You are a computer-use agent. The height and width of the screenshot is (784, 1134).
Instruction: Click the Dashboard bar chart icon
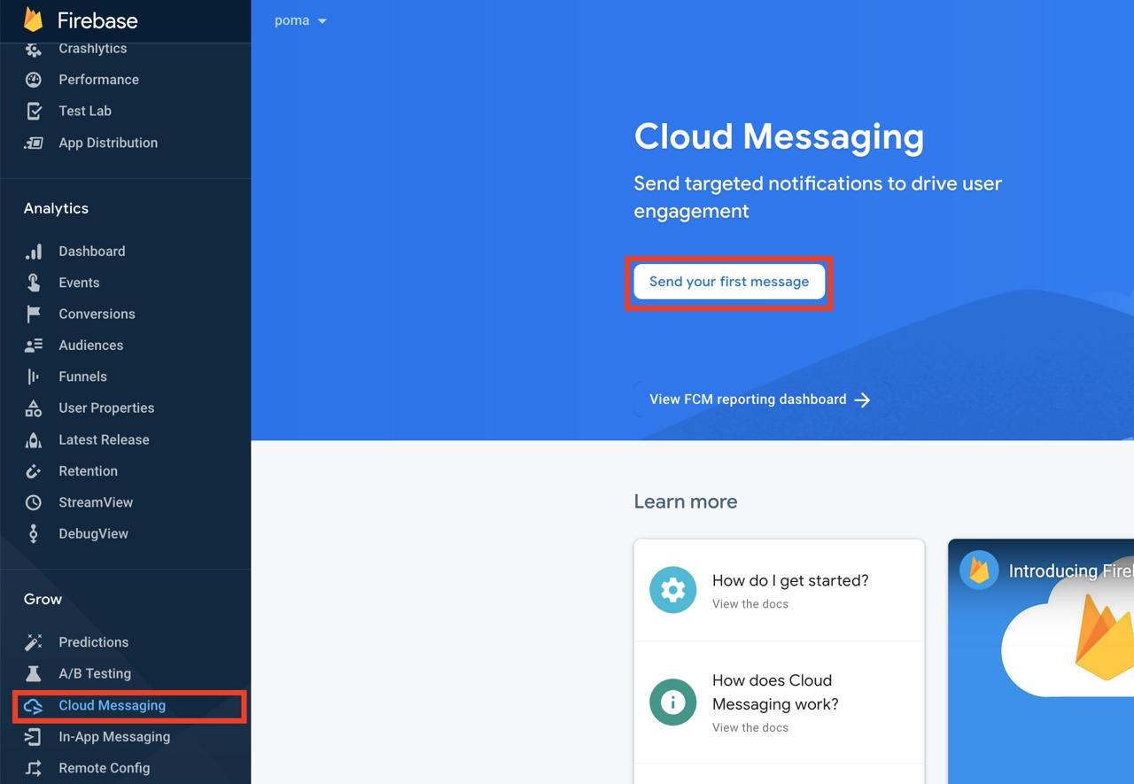coord(34,252)
